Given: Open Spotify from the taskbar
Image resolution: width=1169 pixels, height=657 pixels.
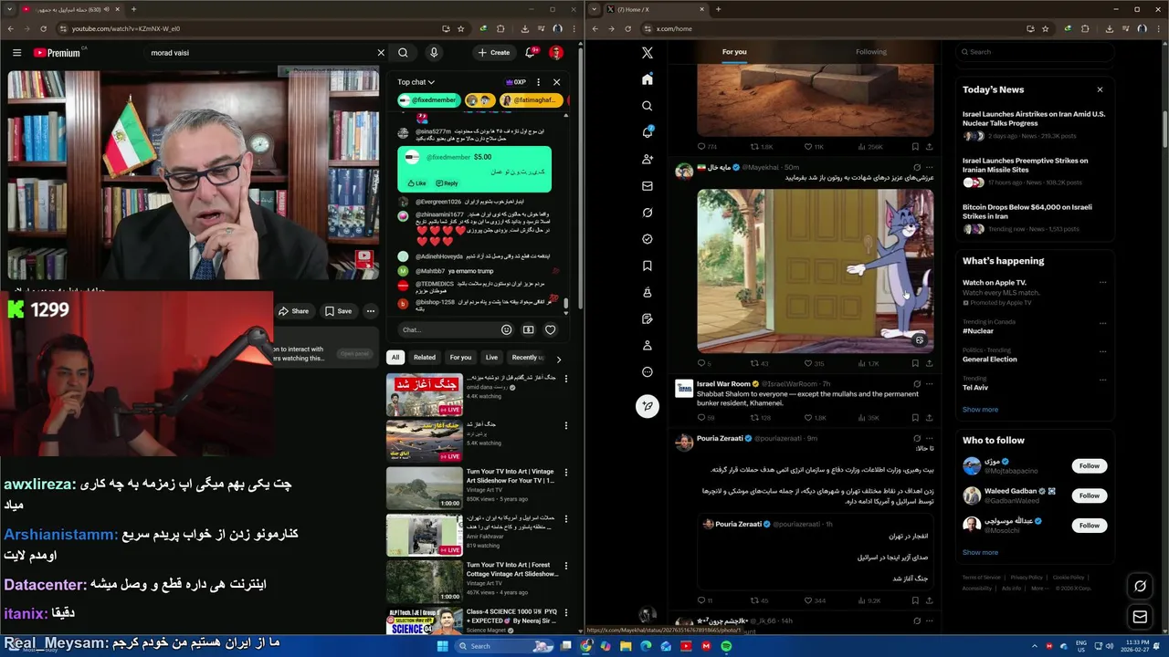Looking at the screenshot, I should click(x=726, y=646).
